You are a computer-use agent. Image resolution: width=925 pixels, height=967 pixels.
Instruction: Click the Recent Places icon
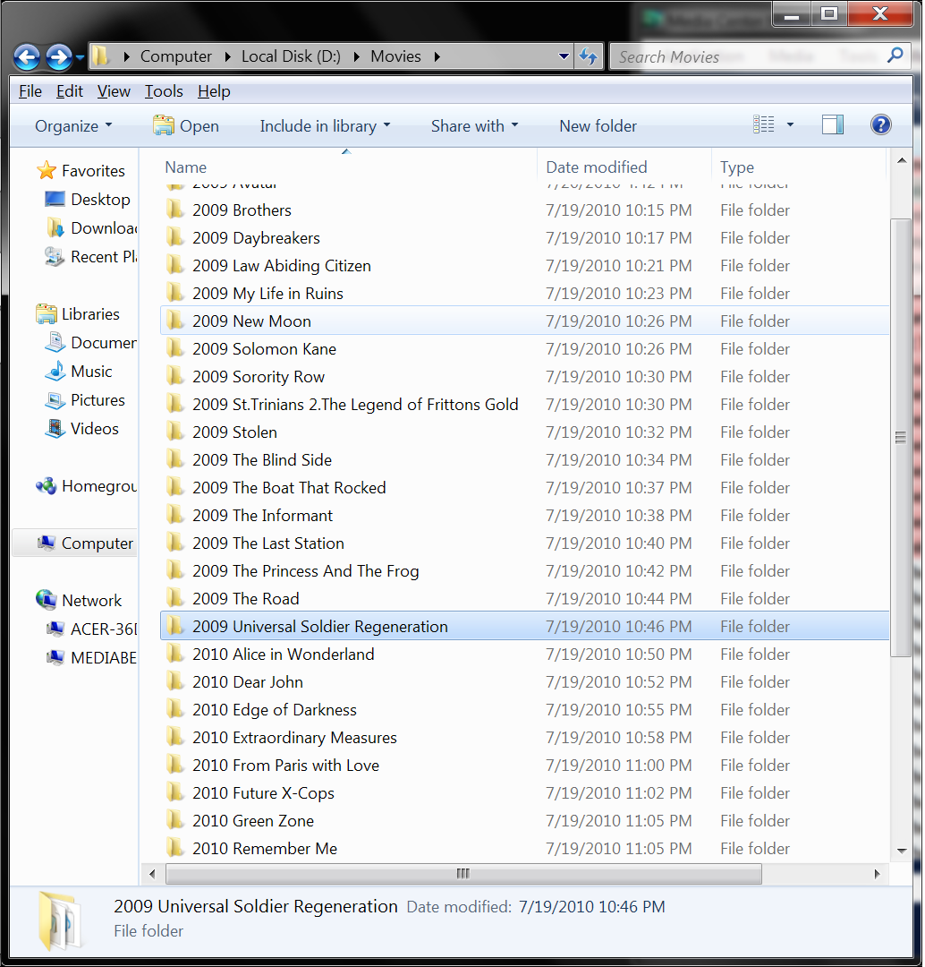55,257
